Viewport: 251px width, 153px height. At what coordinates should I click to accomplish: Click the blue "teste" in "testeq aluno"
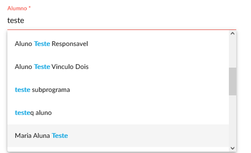(22, 113)
